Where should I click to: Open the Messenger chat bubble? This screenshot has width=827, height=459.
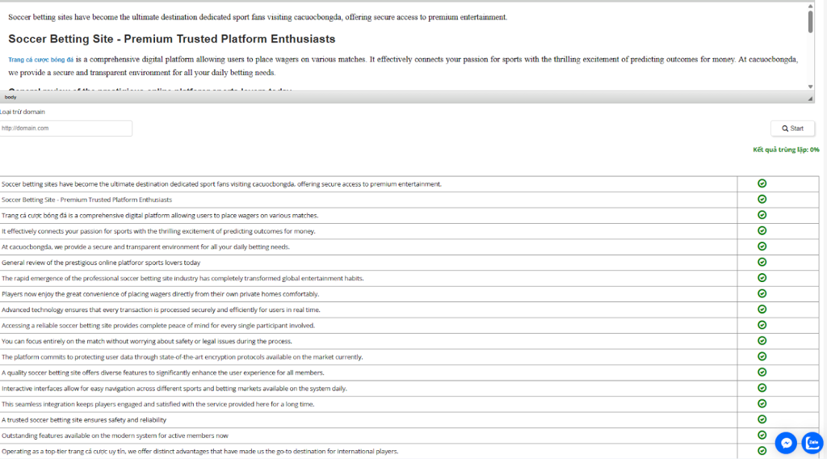pos(786,442)
